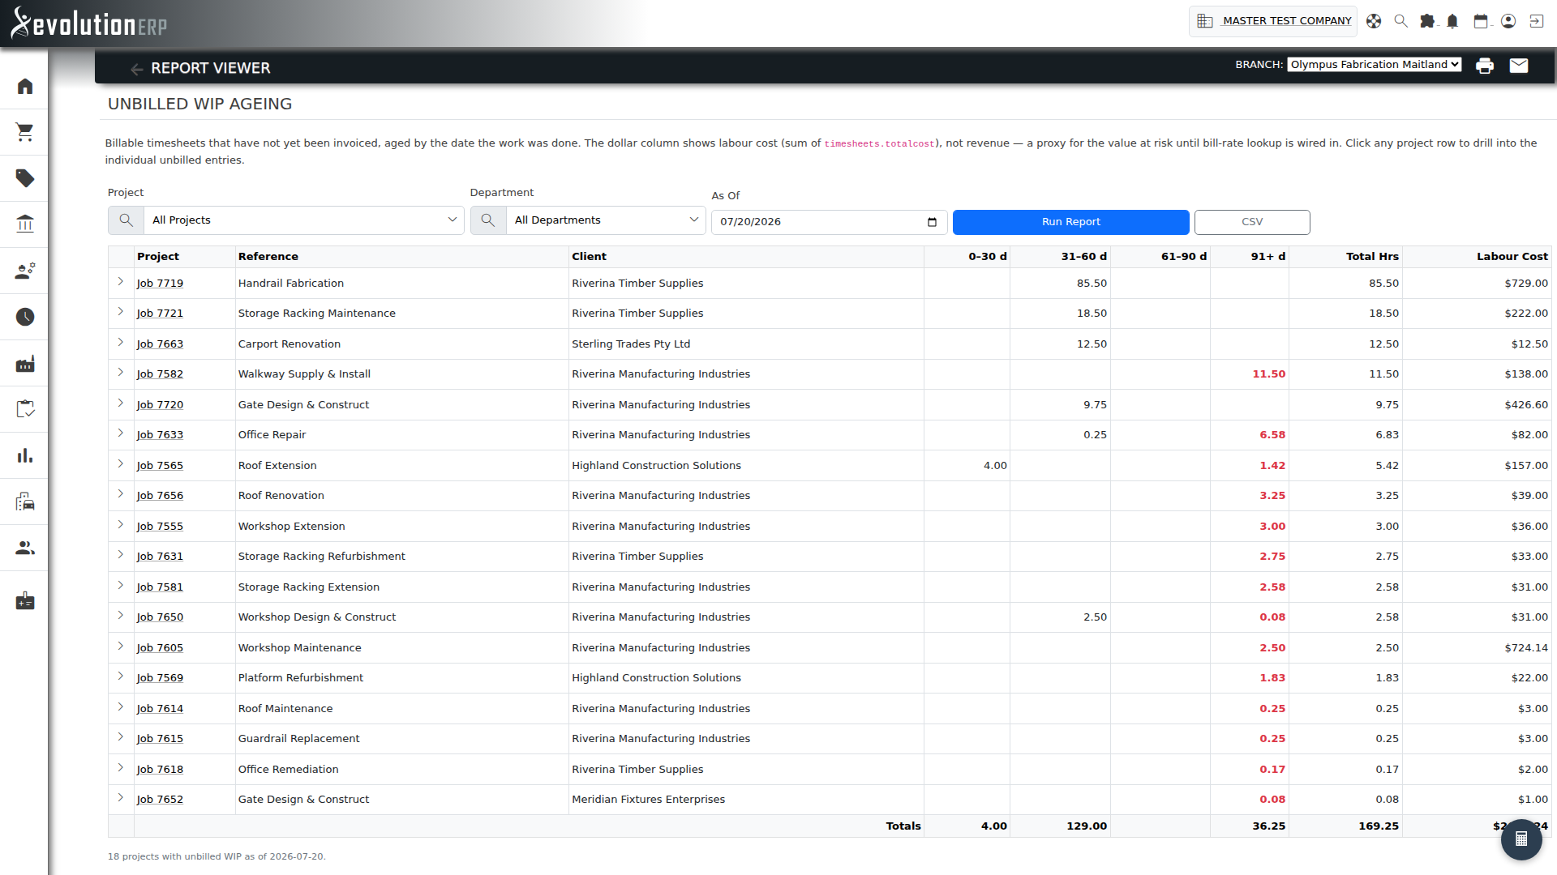Open the price tag sidebar icon

coord(25,178)
